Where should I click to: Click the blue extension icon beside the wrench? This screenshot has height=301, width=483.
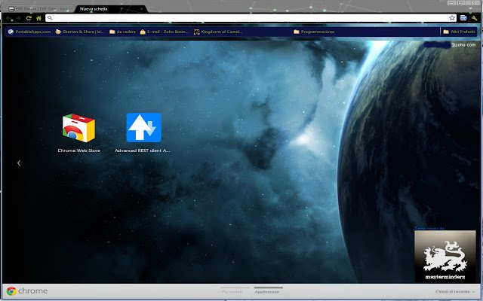[463, 18]
